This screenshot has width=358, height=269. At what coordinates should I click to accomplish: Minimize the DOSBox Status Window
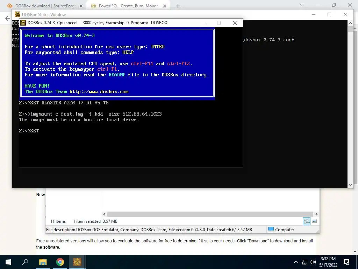(314, 14)
